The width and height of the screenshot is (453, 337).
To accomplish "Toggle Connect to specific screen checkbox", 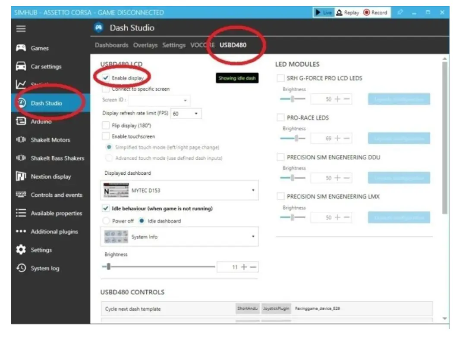I will pos(106,89).
